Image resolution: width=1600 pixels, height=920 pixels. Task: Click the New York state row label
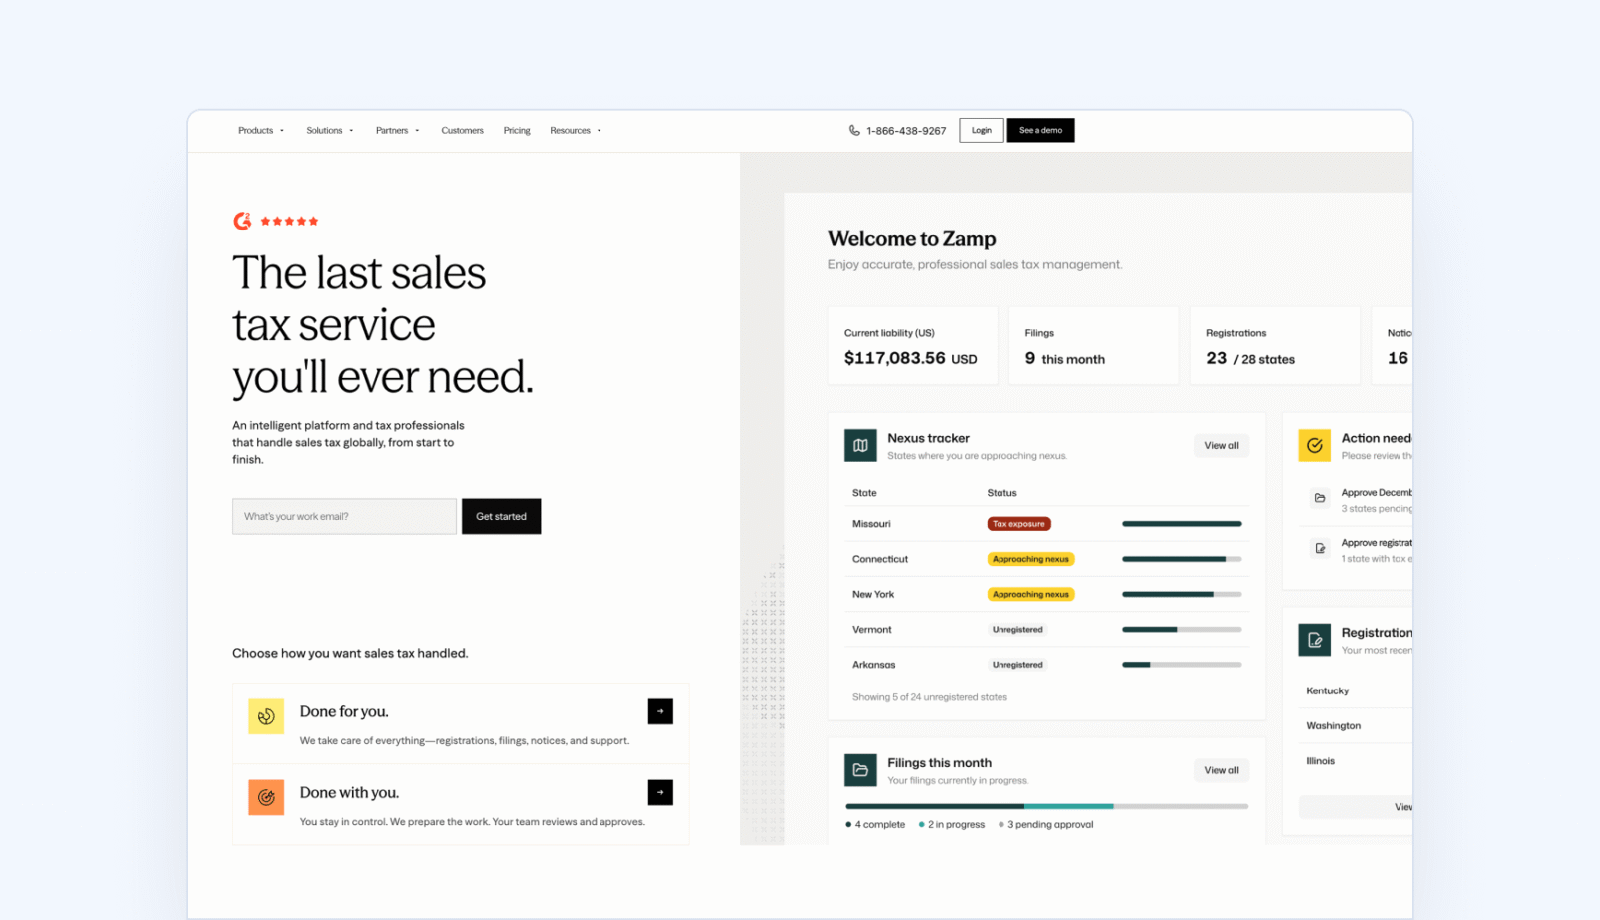[873, 594]
